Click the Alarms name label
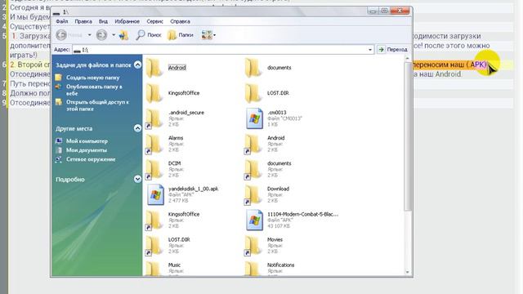This screenshot has height=294, width=523. tap(176, 138)
